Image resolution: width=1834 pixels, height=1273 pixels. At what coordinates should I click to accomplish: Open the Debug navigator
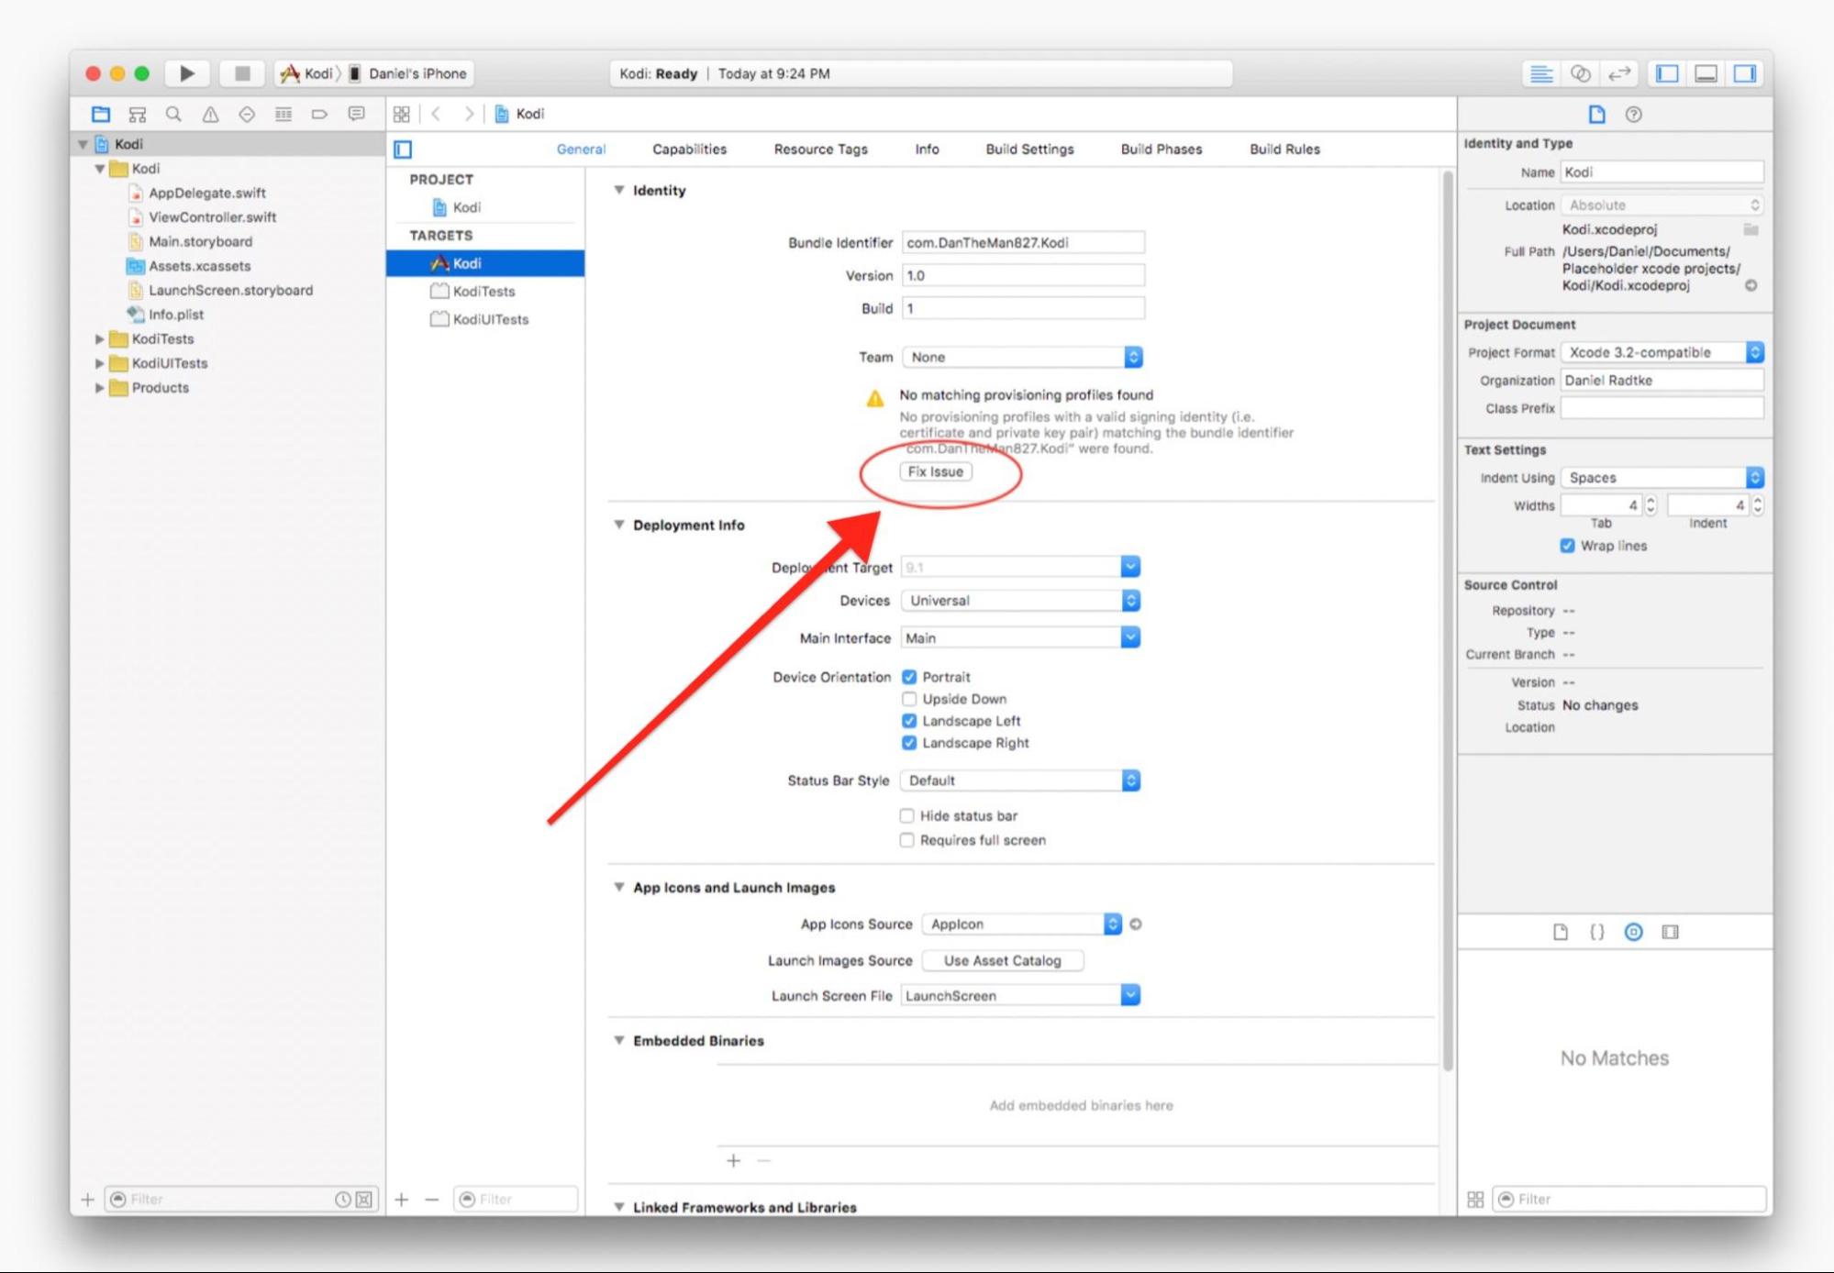pos(283,115)
